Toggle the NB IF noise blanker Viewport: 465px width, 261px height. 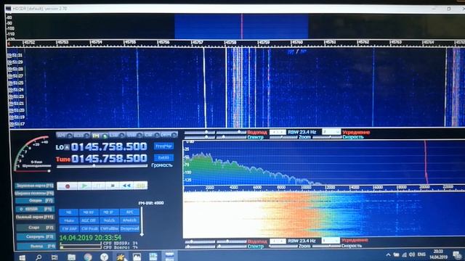pos(109,212)
